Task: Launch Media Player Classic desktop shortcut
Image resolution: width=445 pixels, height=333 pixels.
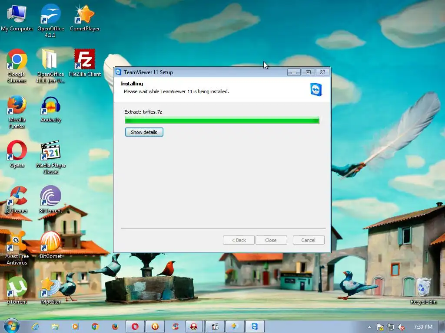Action: 50,157
